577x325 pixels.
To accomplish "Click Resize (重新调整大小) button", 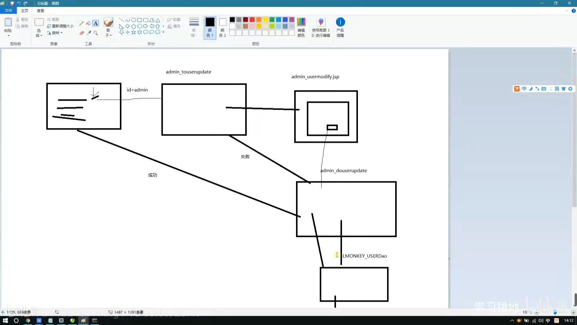I will [x=60, y=26].
